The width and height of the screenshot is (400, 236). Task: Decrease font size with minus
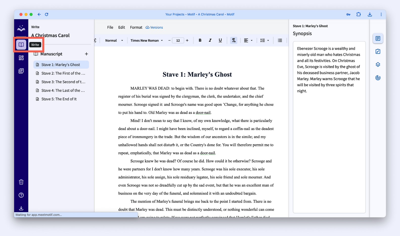169,40
